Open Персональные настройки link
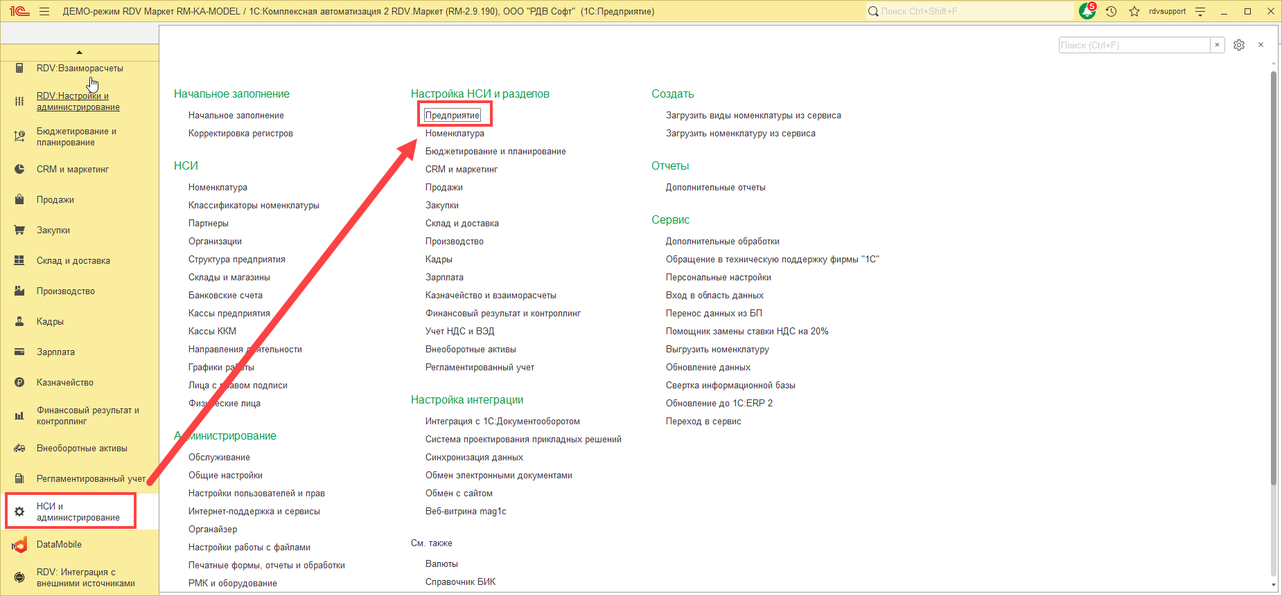The height and width of the screenshot is (596, 1282). 719,277
